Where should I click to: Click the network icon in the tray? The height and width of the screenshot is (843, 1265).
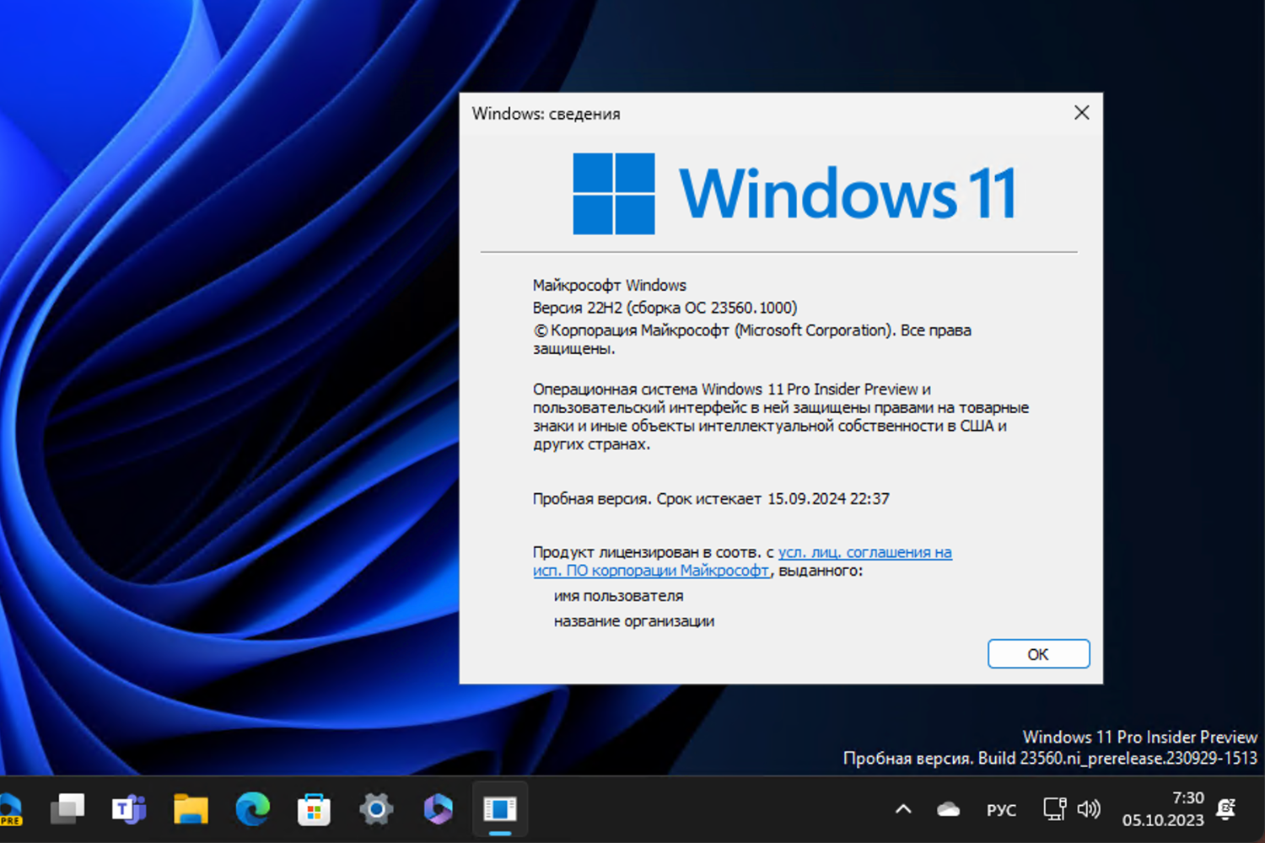[x=1053, y=808]
